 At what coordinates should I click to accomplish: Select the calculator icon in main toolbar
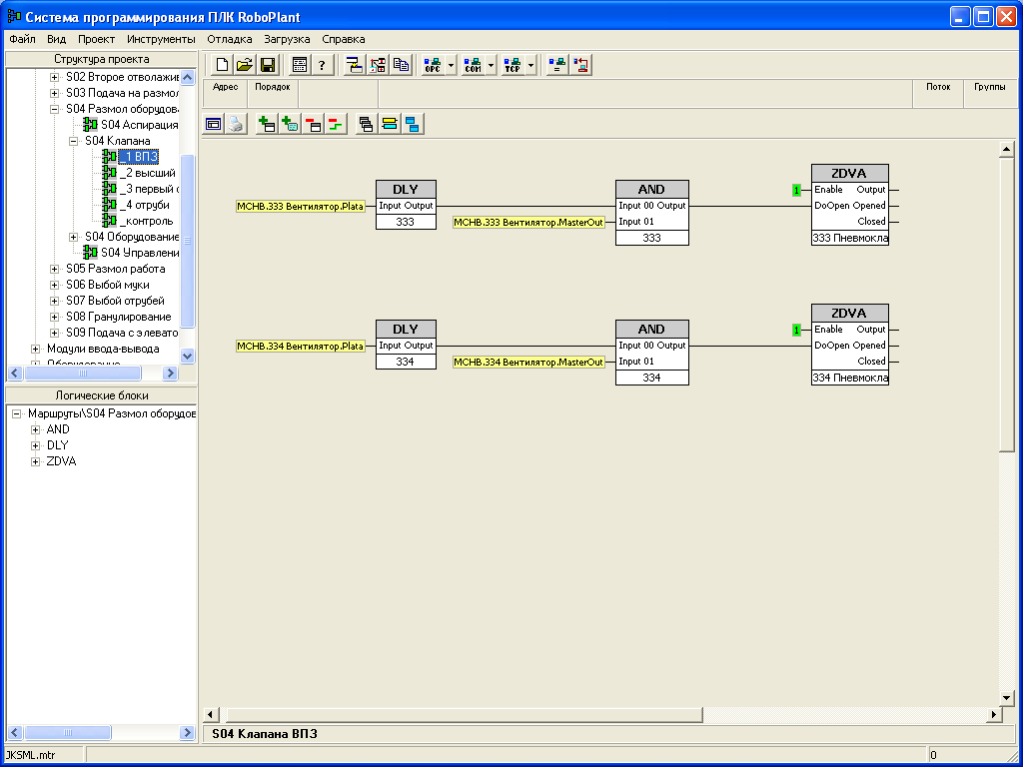click(300, 65)
